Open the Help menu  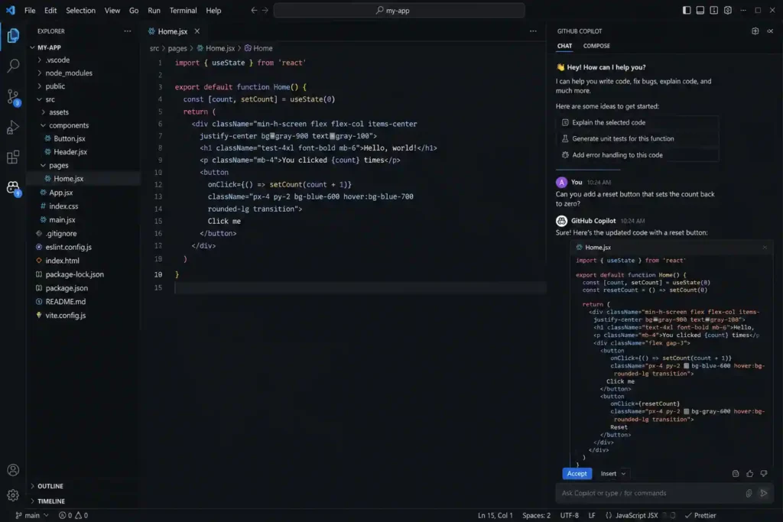pos(213,10)
